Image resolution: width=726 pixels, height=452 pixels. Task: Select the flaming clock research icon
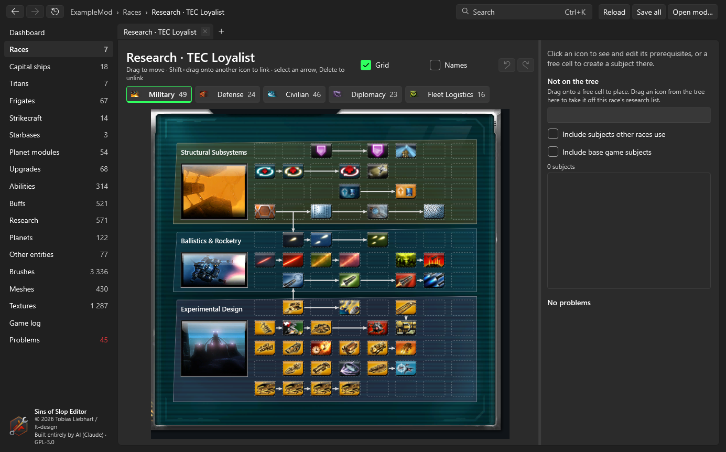(321, 348)
